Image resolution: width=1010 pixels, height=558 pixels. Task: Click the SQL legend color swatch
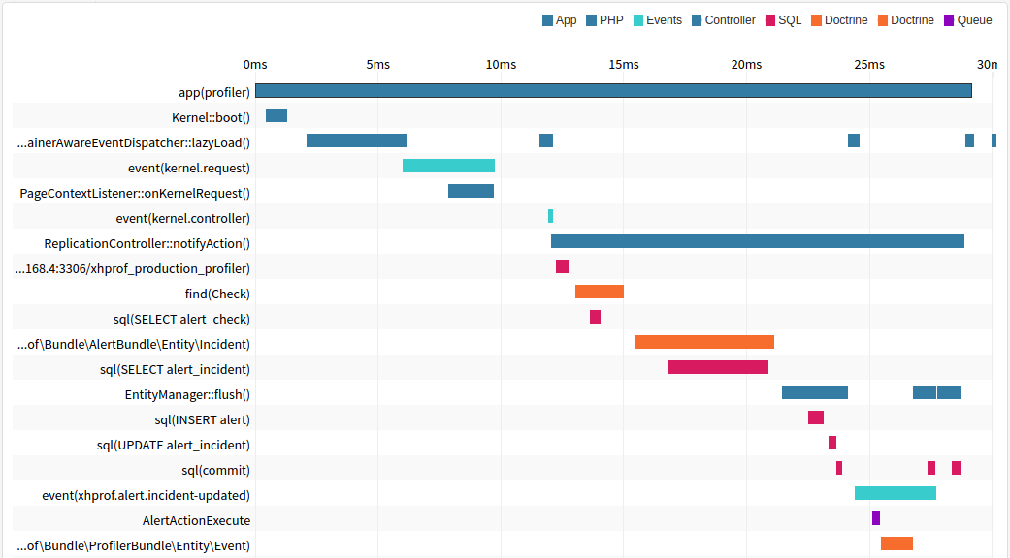[770, 20]
